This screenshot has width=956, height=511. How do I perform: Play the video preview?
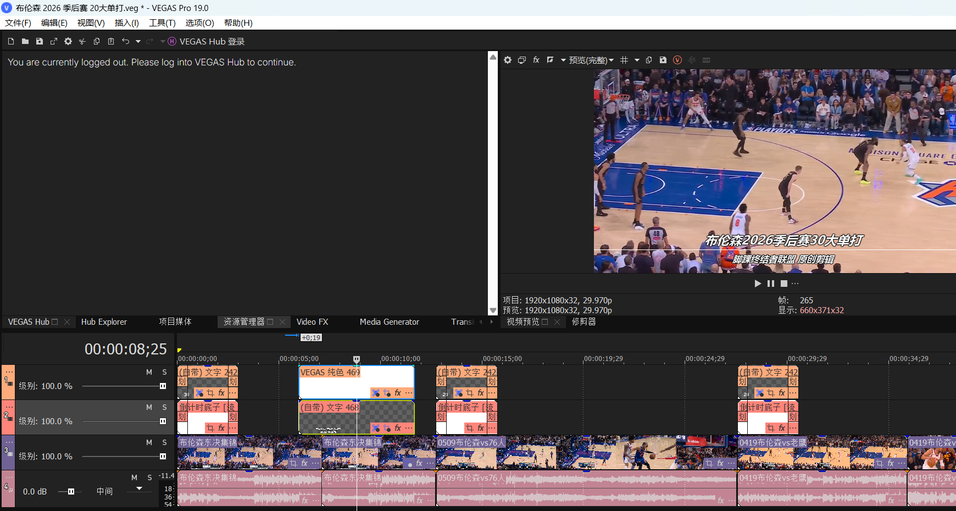(758, 284)
